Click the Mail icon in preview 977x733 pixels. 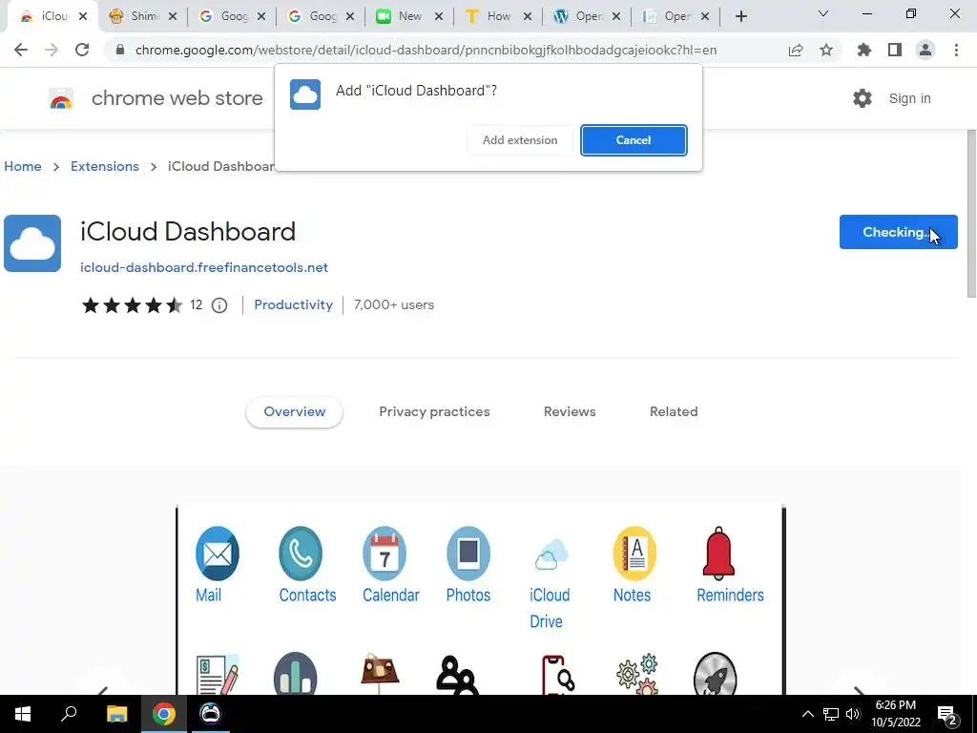tap(217, 554)
